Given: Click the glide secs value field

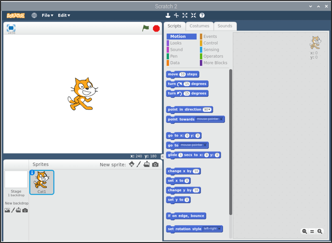Looking at the screenshot, I should pyautogui.click(x=180, y=155).
